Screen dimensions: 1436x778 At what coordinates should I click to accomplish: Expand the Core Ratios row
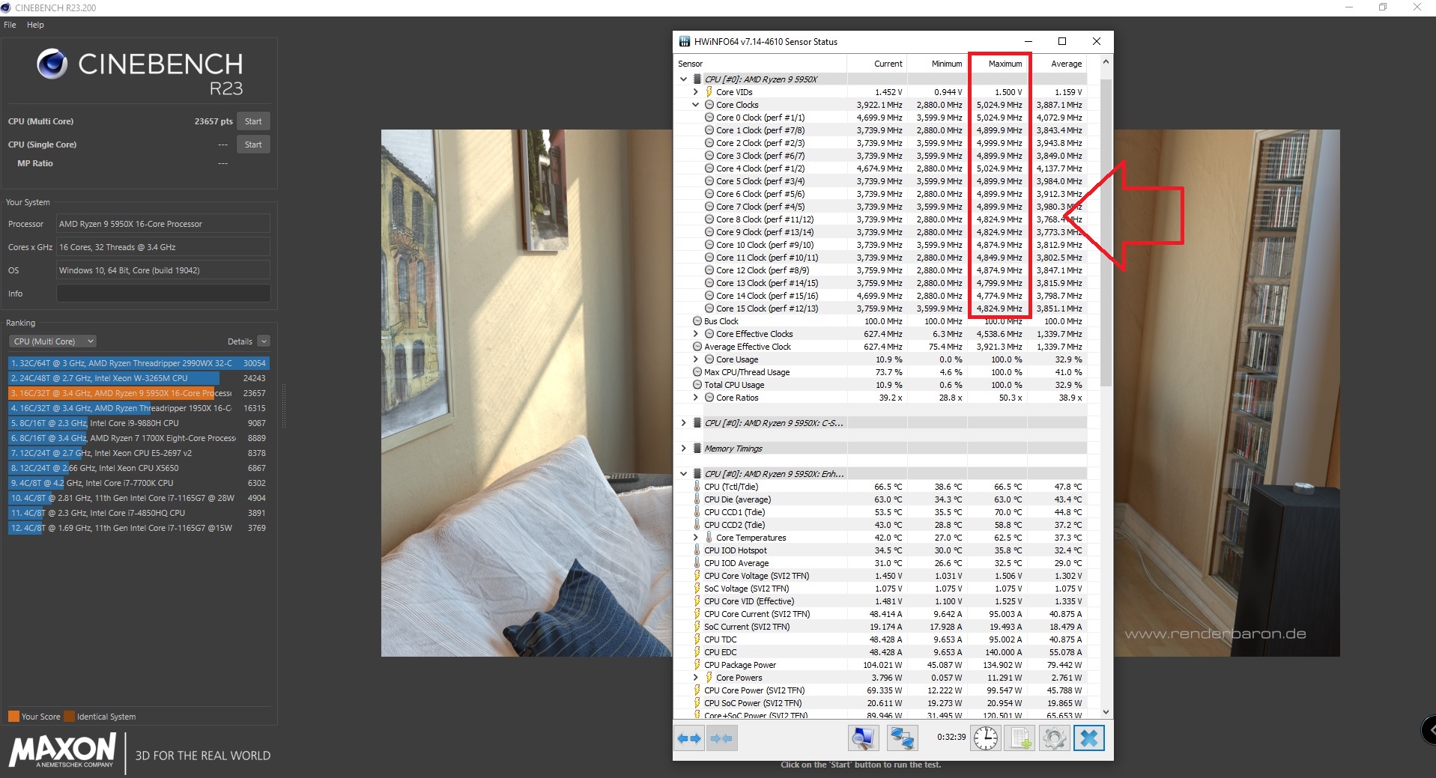click(695, 398)
